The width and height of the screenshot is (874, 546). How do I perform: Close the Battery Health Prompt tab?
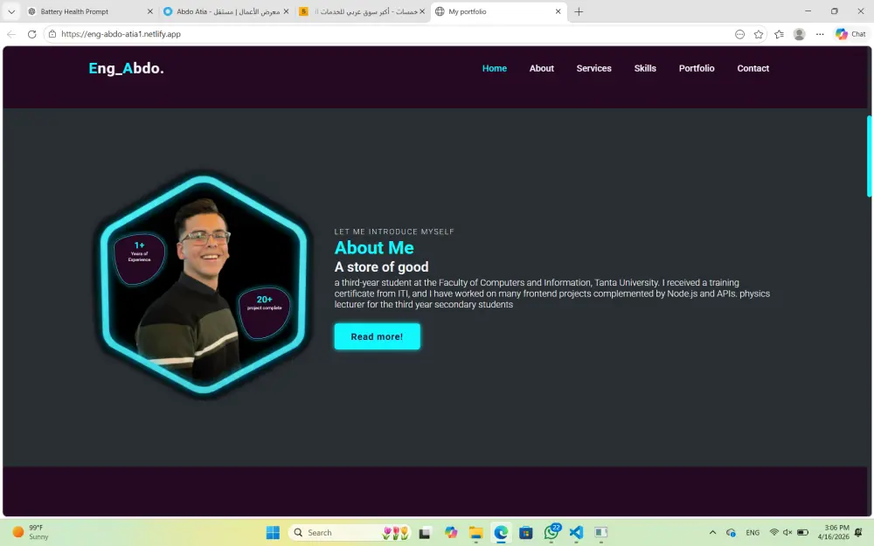click(x=150, y=11)
